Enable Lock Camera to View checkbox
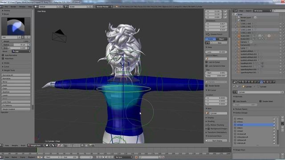285x160 pixels. (x=207, y=66)
